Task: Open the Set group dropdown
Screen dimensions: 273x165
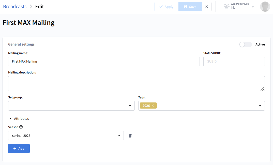Action: tap(71, 106)
